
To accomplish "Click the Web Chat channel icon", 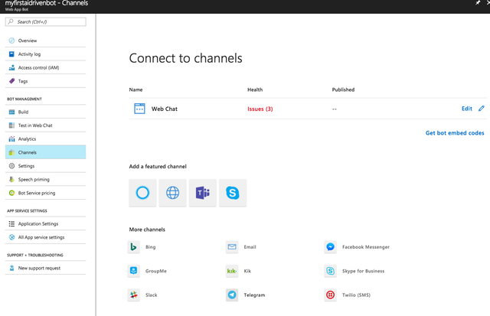I will point(139,109).
